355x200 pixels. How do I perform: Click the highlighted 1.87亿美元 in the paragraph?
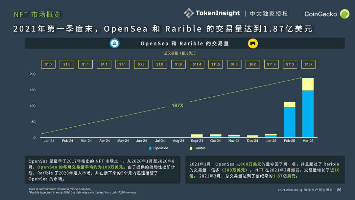284,176
